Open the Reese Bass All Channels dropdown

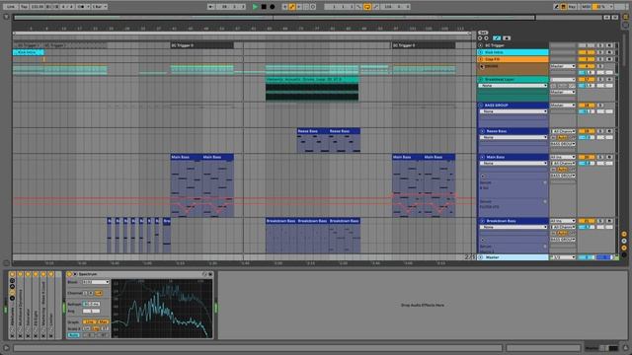pos(563,131)
